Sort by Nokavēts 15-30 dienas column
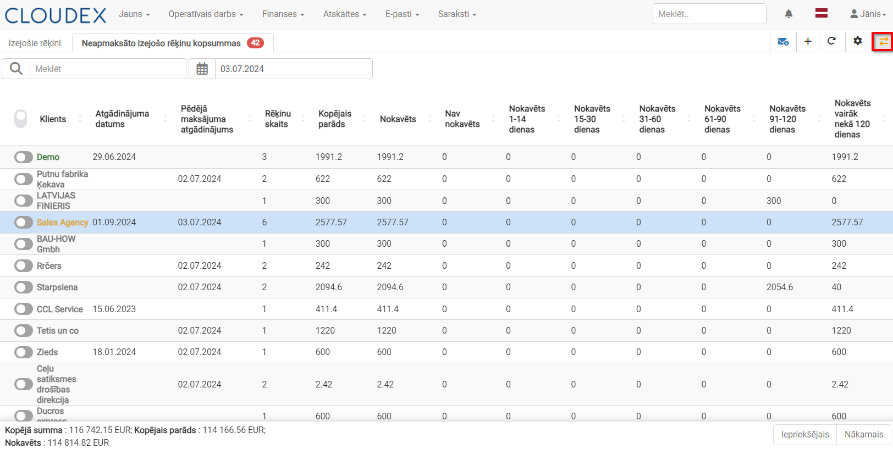Screen dimensions: 893x449 pos(592,119)
